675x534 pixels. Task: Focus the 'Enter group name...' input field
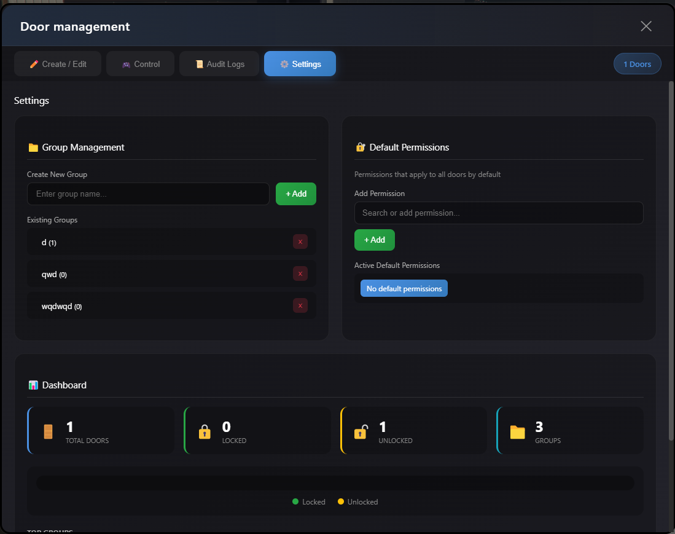pyautogui.click(x=148, y=194)
